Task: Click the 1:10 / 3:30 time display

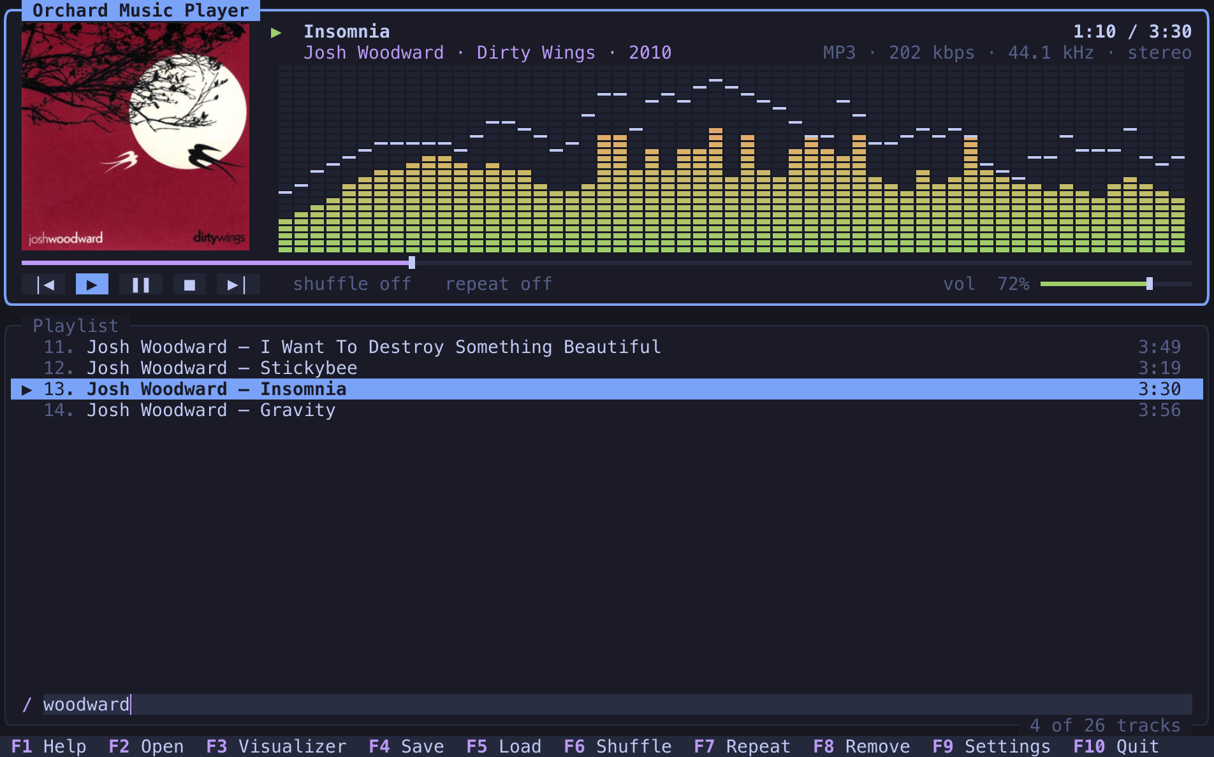Action: (x=1132, y=31)
